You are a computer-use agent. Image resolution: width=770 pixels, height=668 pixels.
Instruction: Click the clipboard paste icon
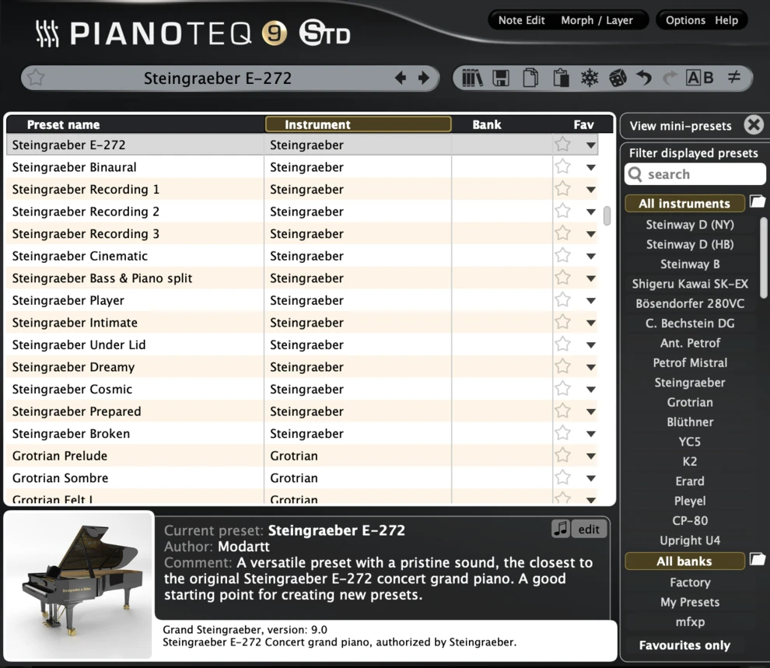pos(560,78)
